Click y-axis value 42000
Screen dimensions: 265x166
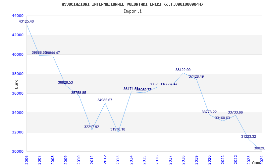pos(18,35)
